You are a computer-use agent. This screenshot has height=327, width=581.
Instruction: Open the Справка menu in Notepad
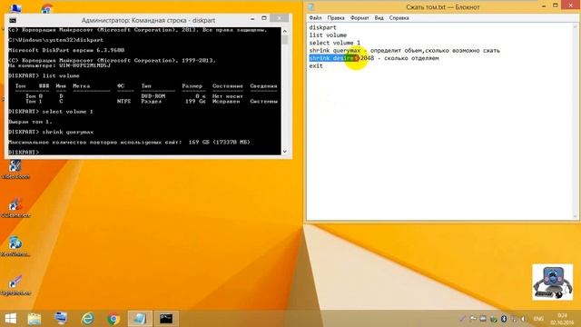click(x=399, y=18)
